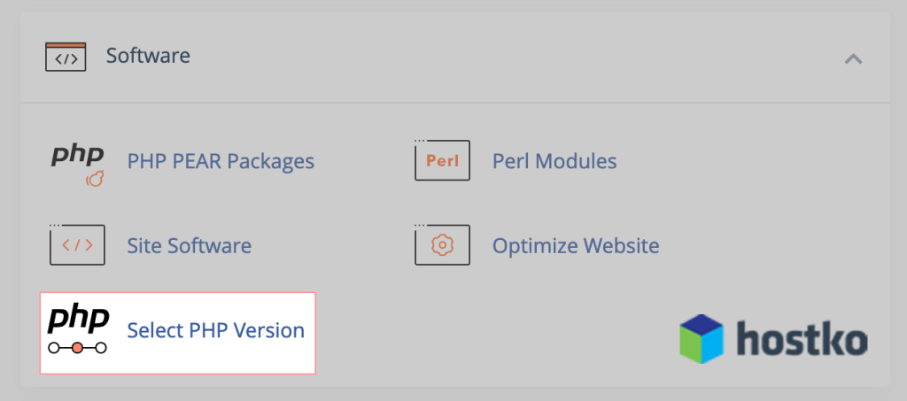Open the Optimize Website link
The image size is (907, 401).
click(576, 245)
